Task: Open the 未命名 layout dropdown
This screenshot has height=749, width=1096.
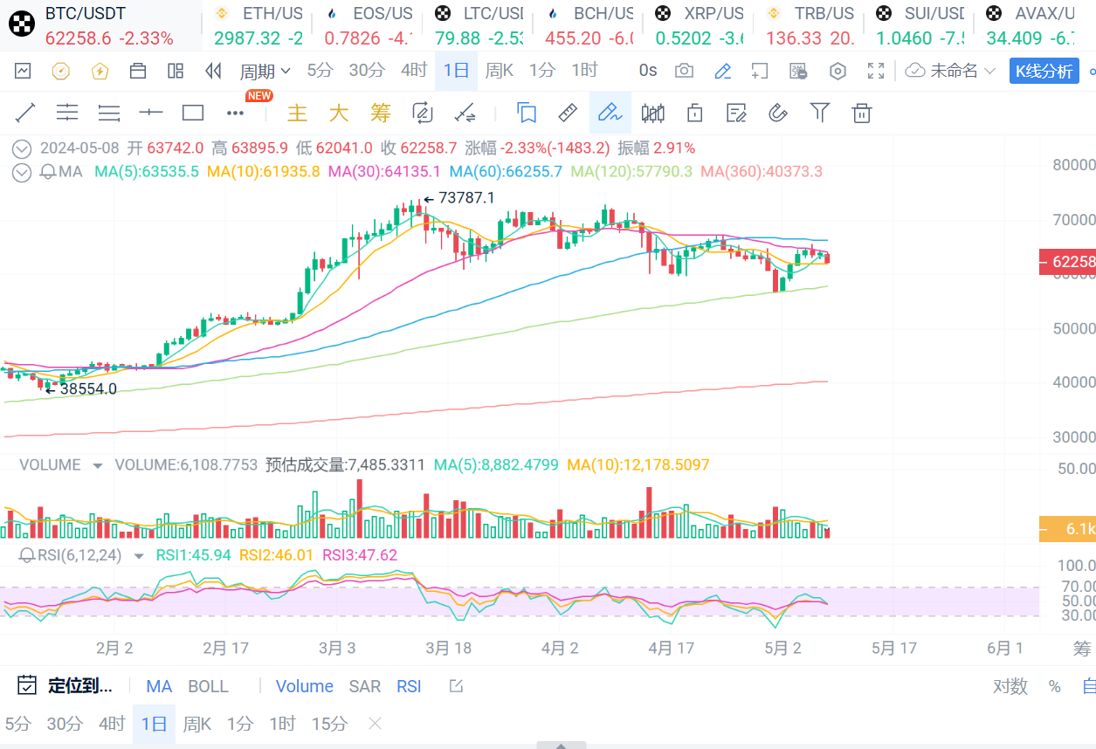Action: point(951,71)
